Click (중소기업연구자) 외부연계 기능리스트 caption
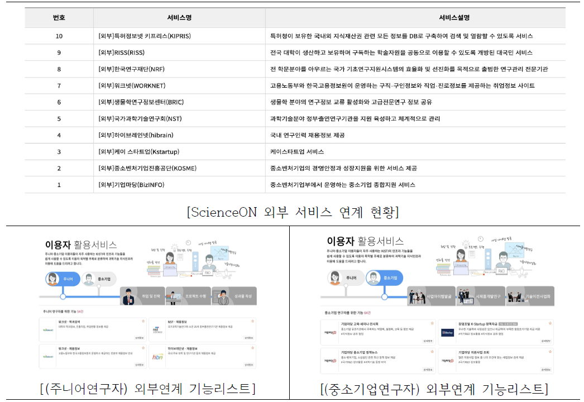Viewport: 584px width, 402px height. pyautogui.click(x=434, y=389)
